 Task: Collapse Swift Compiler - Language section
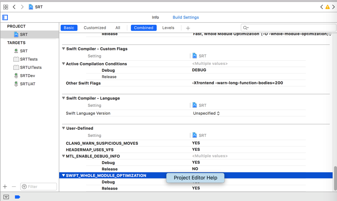[x=63, y=98]
